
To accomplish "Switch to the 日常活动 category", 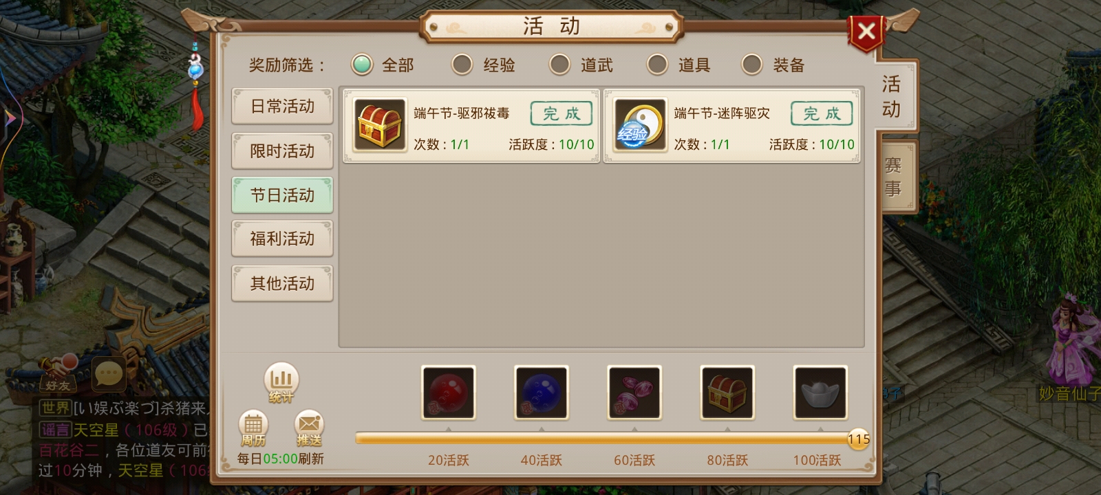I will (282, 106).
